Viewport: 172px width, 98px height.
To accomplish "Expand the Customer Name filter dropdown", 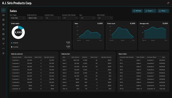I will pyautogui.click(x=53, y=18).
